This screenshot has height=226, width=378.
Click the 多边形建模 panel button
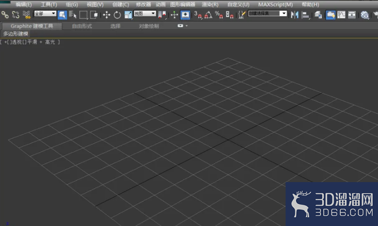coord(16,34)
